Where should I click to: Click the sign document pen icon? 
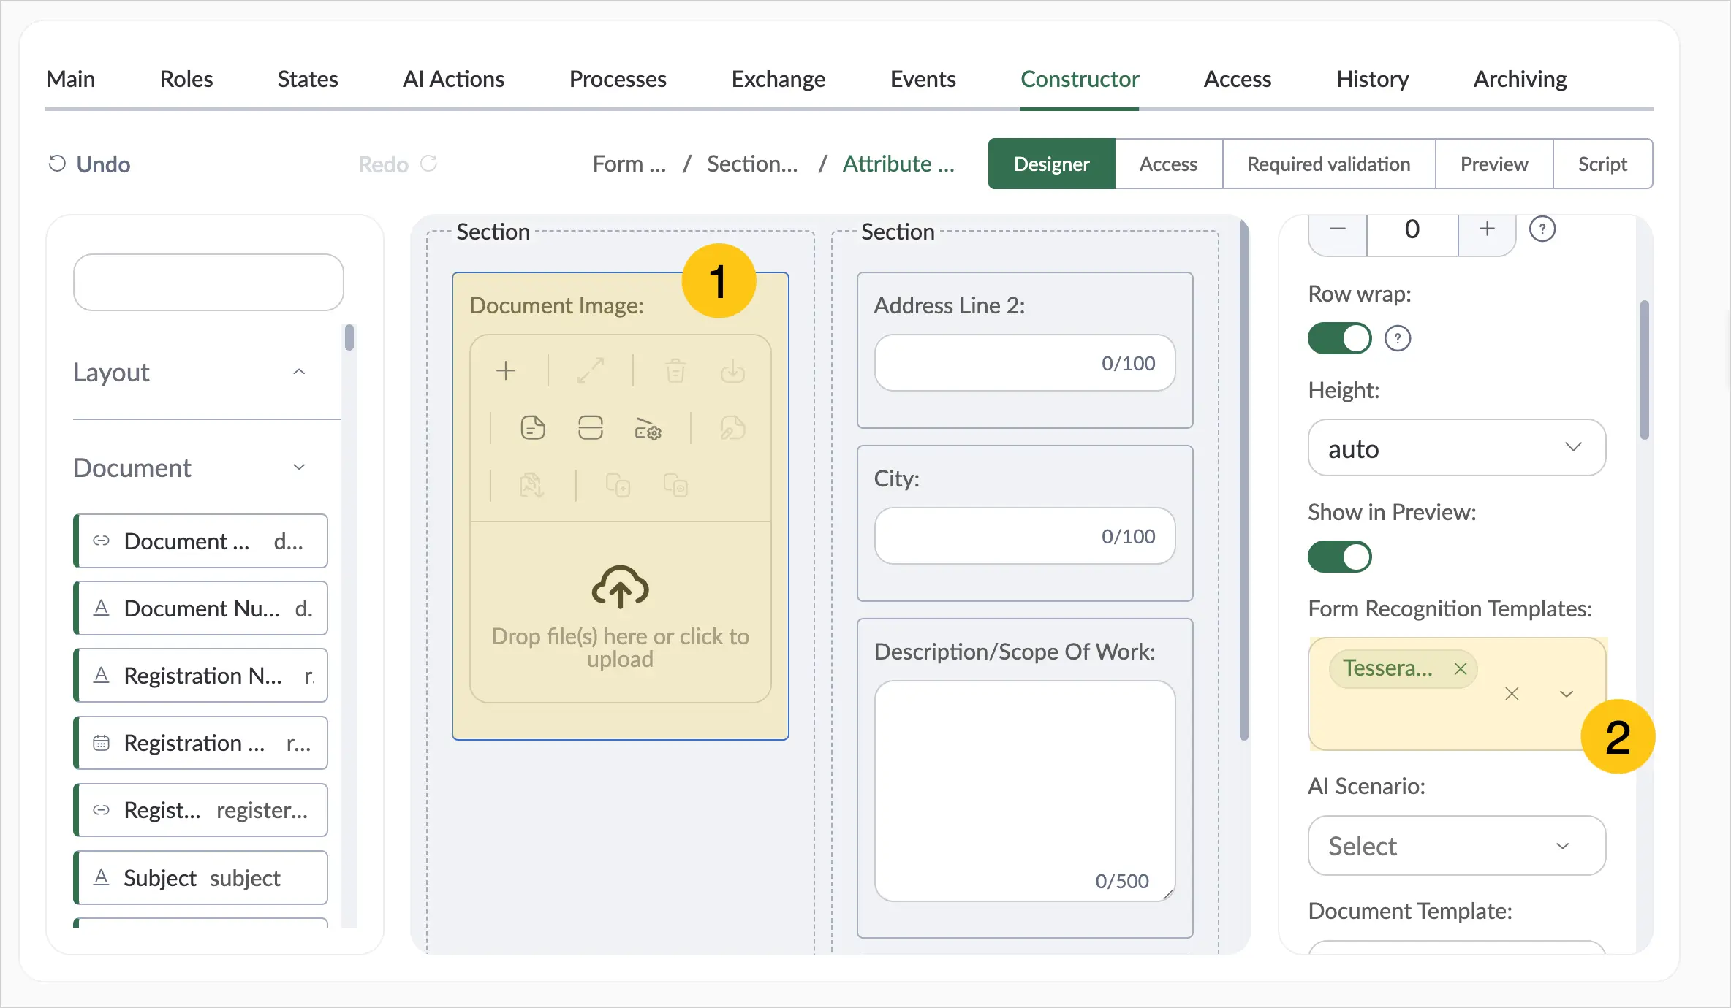tap(732, 428)
